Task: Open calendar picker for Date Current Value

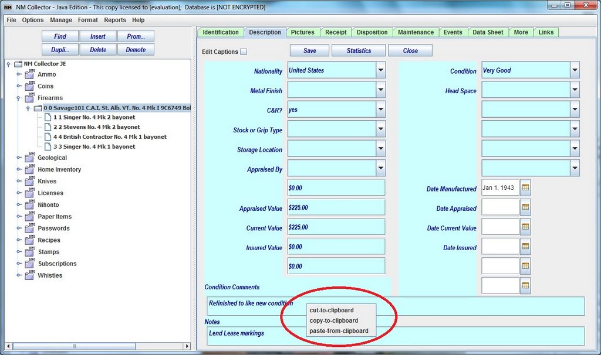Action: point(525,227)
